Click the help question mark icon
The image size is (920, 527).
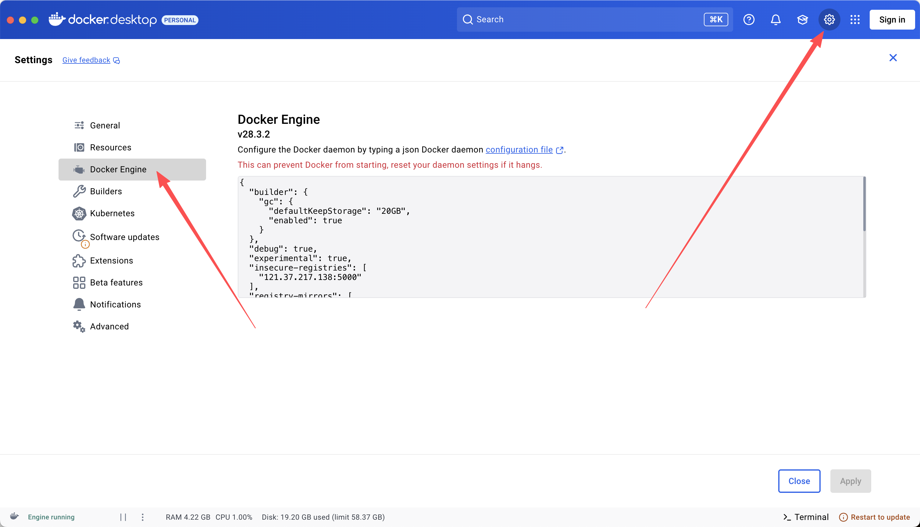pos(748,19)
